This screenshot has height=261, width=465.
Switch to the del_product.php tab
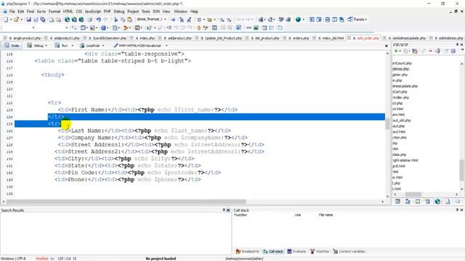coord(267,38)
